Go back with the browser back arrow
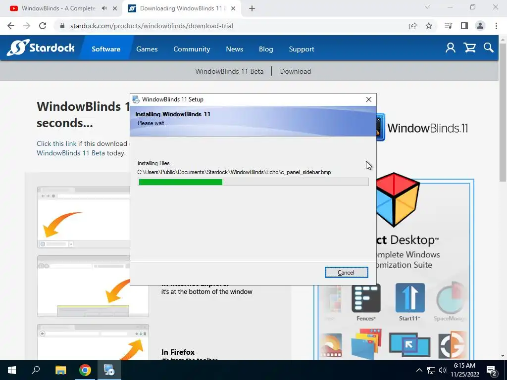Screen dimensions: 507x380 [x=11, y=26]
